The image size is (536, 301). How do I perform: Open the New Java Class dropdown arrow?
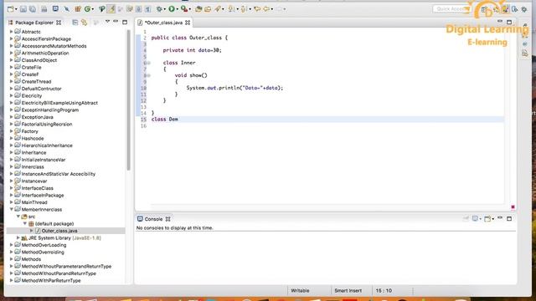(93, 9)
